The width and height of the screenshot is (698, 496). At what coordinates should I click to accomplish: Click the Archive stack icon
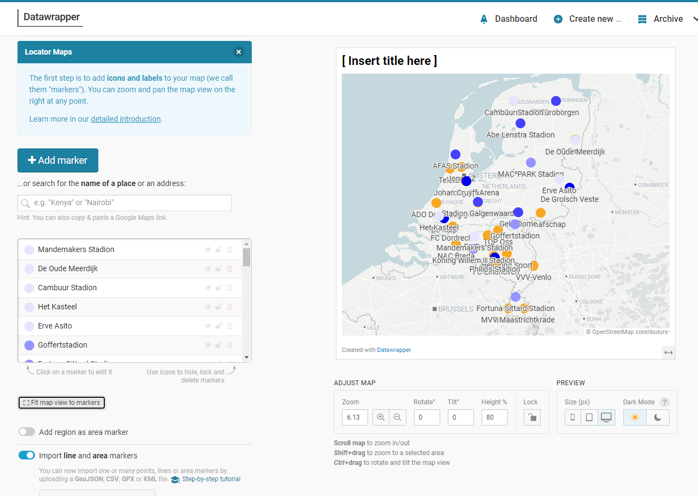642,19
